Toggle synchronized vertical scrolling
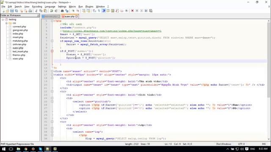The image size is (271, 152). point(84,11)
